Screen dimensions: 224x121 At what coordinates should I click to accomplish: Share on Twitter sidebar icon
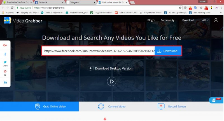[x=5, y=62]
